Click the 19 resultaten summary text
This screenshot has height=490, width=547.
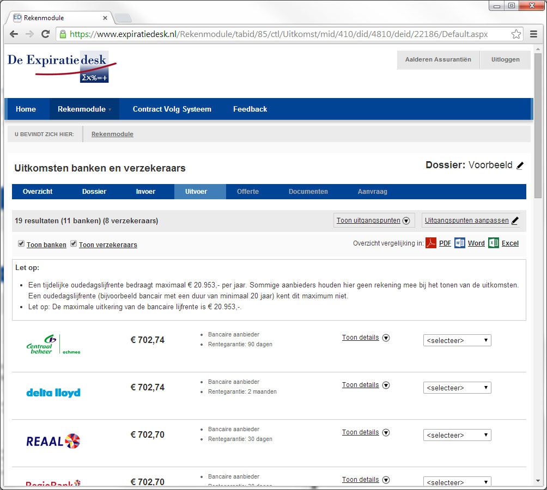pos(86,221)
